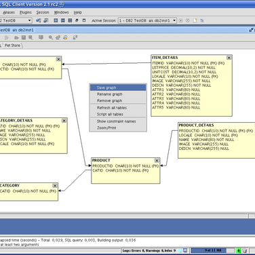The width and height of the screenshot is (255, 255).
Task: Close the ITEM_DETAILS table box
Action: (x=229, y=58)
